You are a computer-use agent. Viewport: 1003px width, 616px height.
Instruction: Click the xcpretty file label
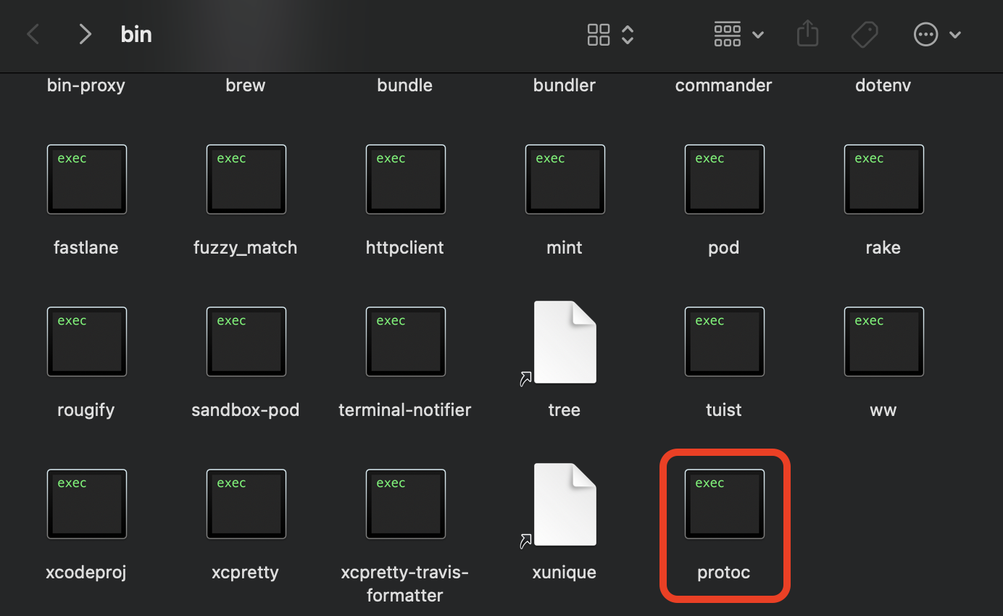click(x=246, y=573)
